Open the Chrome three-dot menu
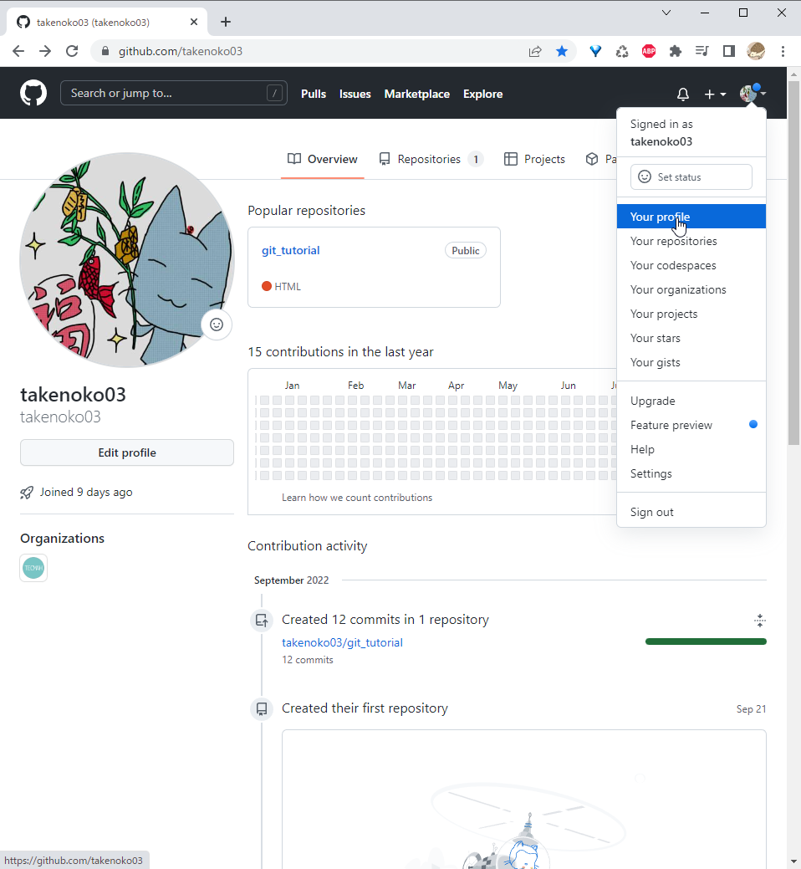 (x=783, y=52)
